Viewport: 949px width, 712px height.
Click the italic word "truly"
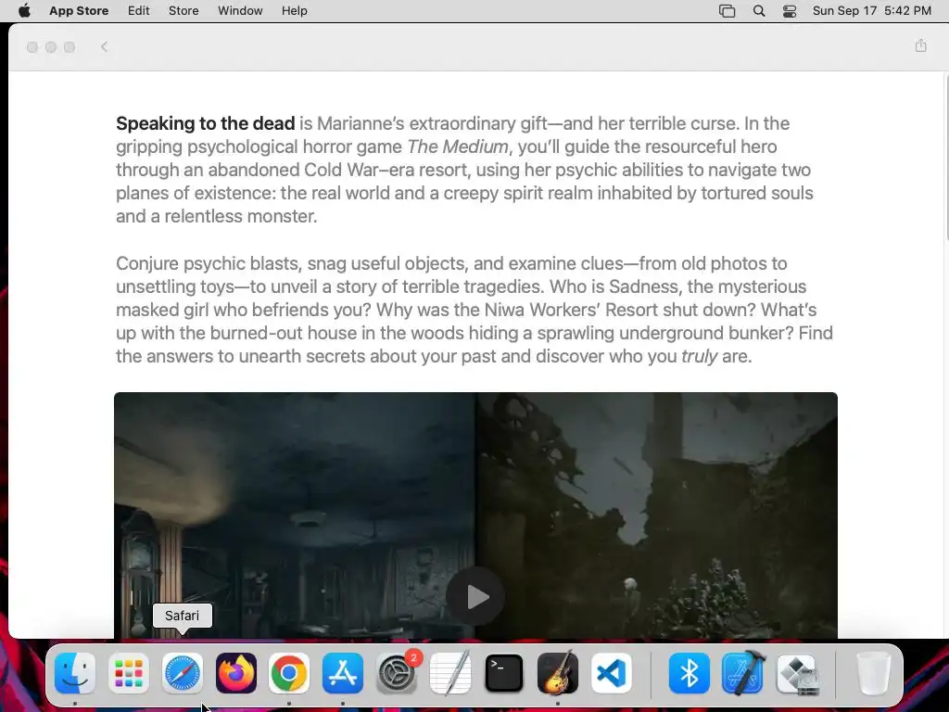[699, 357]
